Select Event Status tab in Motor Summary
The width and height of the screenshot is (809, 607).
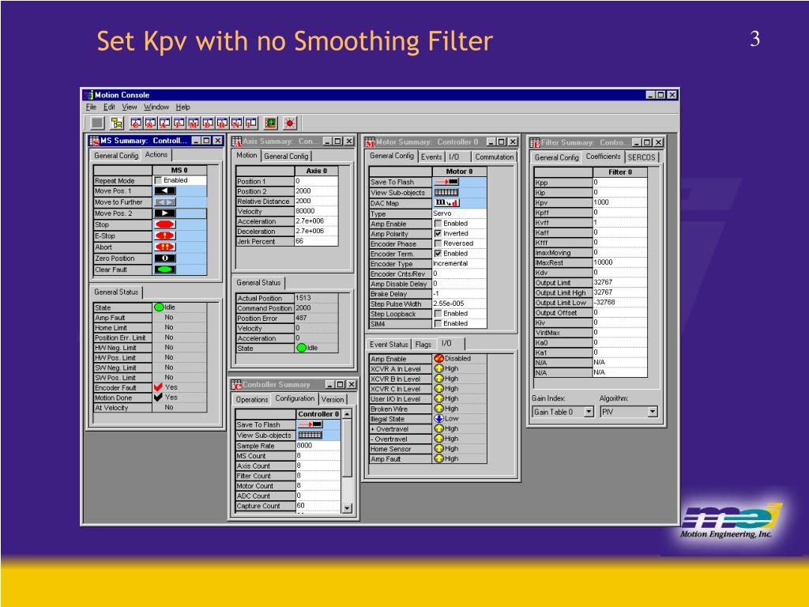coord(389,345)
